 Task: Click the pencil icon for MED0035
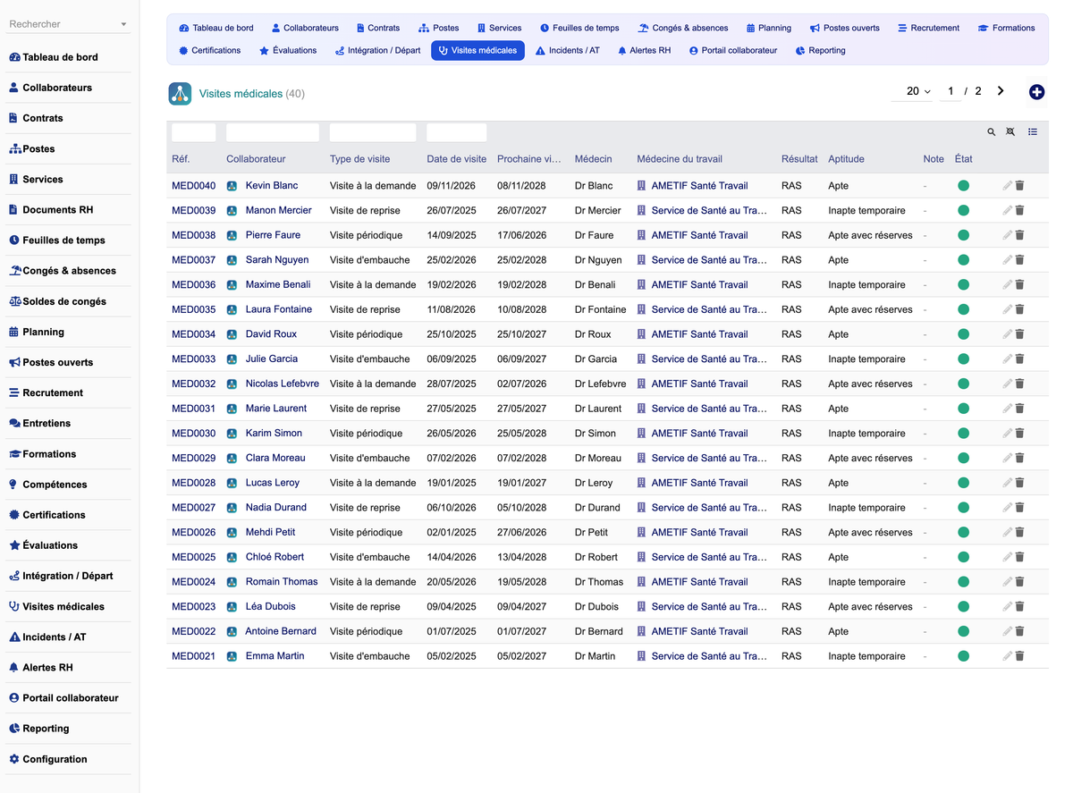1007,309
